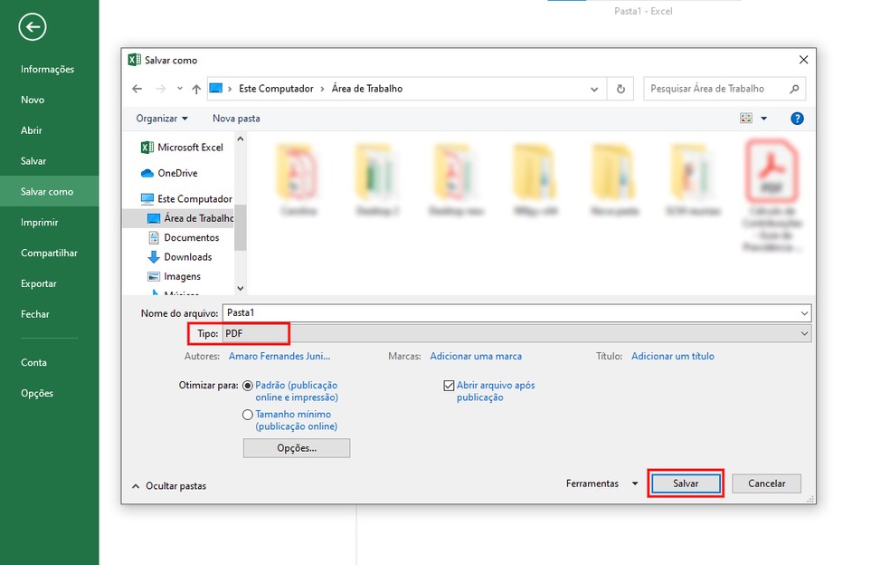Choose Tamanho mínimo publicação online
Screen dimensions: 890x565
coord(248,415)
